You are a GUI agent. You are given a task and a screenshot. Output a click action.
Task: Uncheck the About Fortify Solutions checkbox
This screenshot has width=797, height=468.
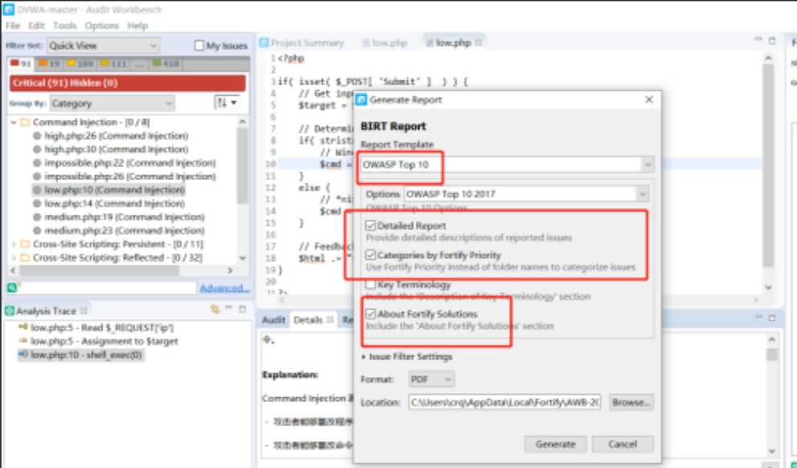[x=371, y=314]
